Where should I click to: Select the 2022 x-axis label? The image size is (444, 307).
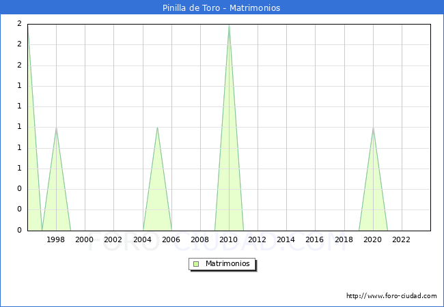(x=402, y=239)
